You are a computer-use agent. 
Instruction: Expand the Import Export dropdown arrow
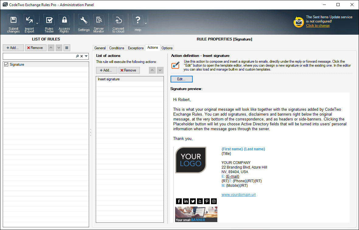37,23
